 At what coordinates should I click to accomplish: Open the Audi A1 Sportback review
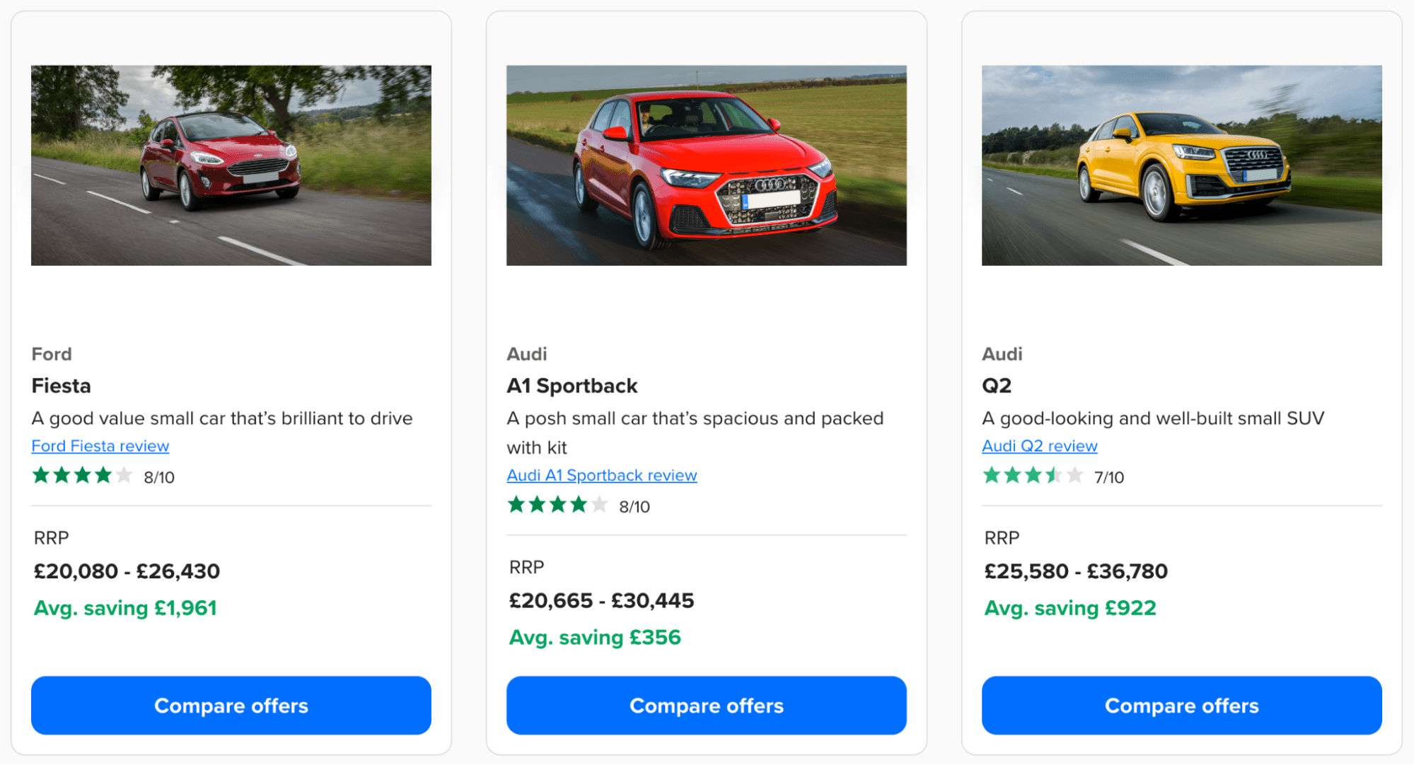[x=601, y=474]
